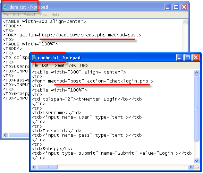The height and width of the screenshot is (173, 203).
Task: Open Edit menu in cache.txt window
Action: point(45,65)
